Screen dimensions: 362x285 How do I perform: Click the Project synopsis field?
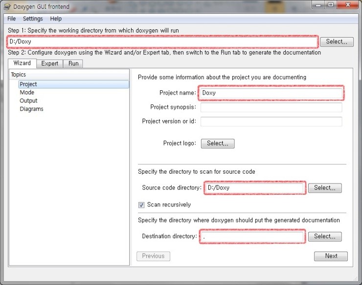point(271,107)
